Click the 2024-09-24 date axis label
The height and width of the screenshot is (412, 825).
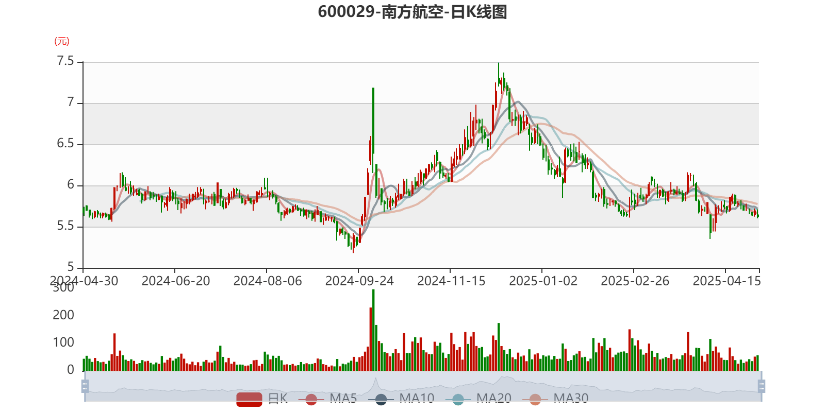point(359,281)
